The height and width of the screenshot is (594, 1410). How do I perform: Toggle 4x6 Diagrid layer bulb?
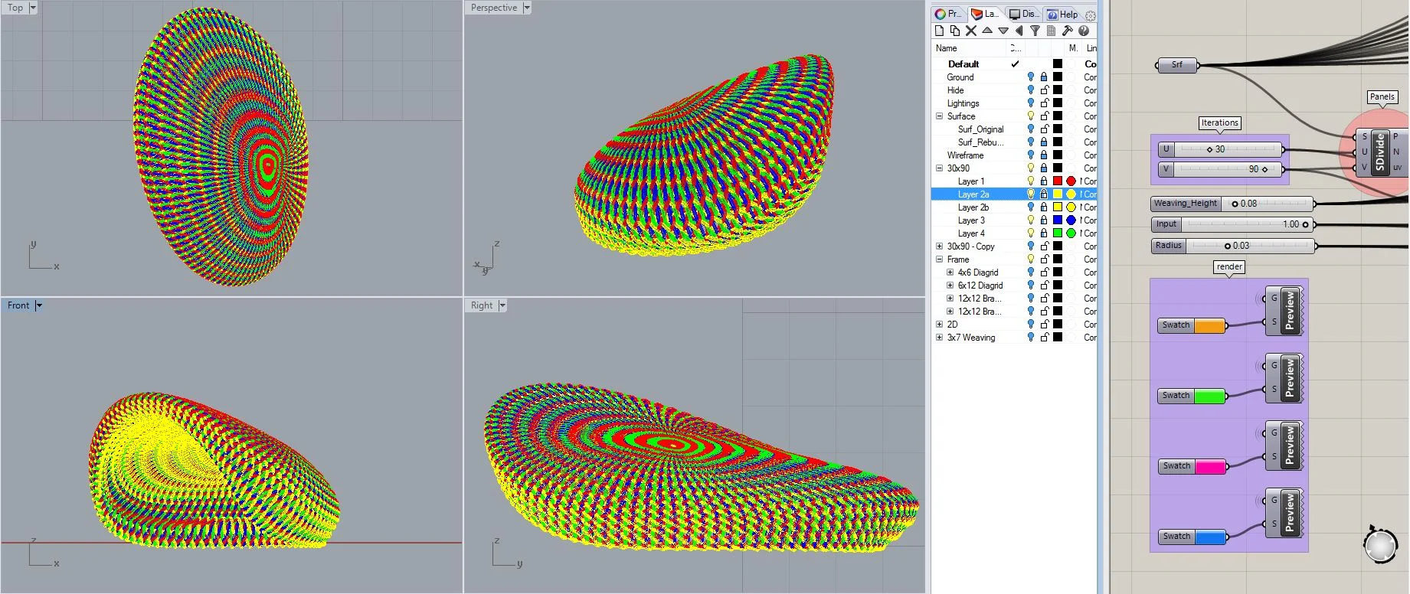pyautogui.click(x=1031, y=273)
